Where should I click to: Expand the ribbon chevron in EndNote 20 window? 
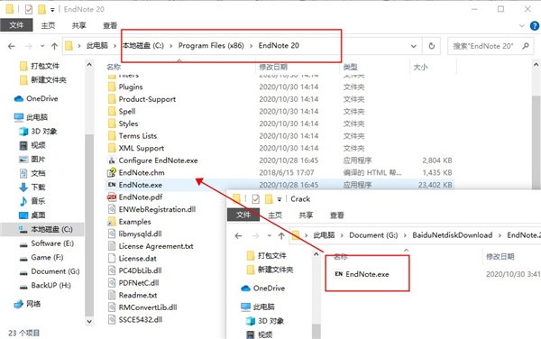tap(521, 25)
